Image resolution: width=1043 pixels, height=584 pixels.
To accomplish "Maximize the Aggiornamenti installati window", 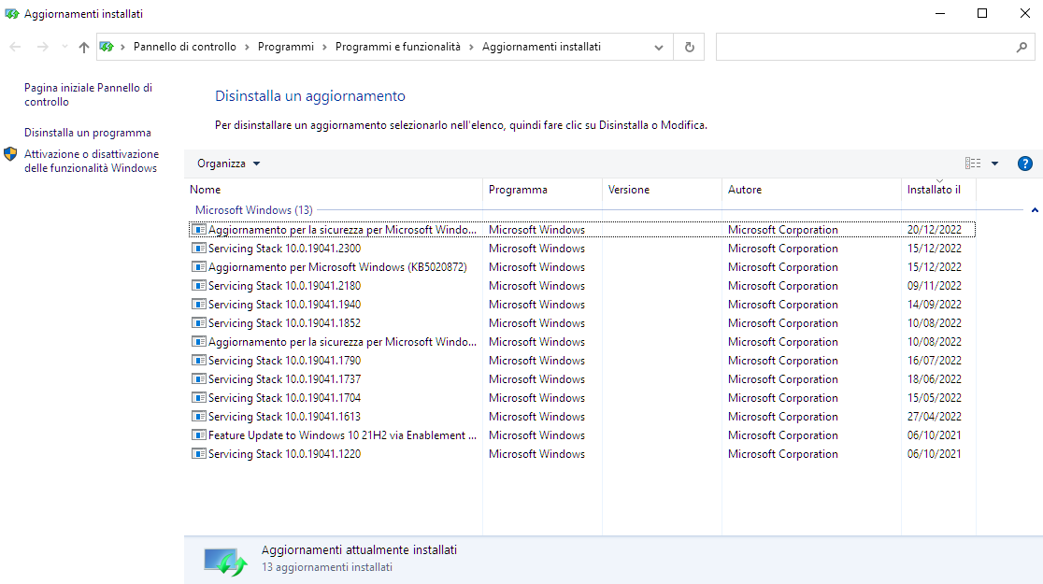I will [x=982, y=13].
